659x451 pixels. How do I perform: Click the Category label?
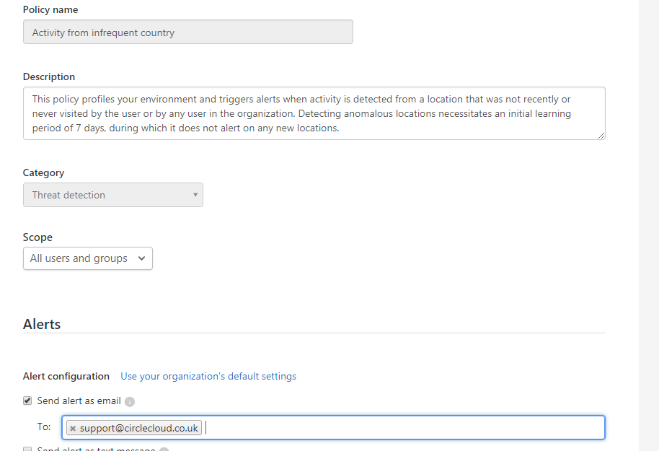(43, 172)
